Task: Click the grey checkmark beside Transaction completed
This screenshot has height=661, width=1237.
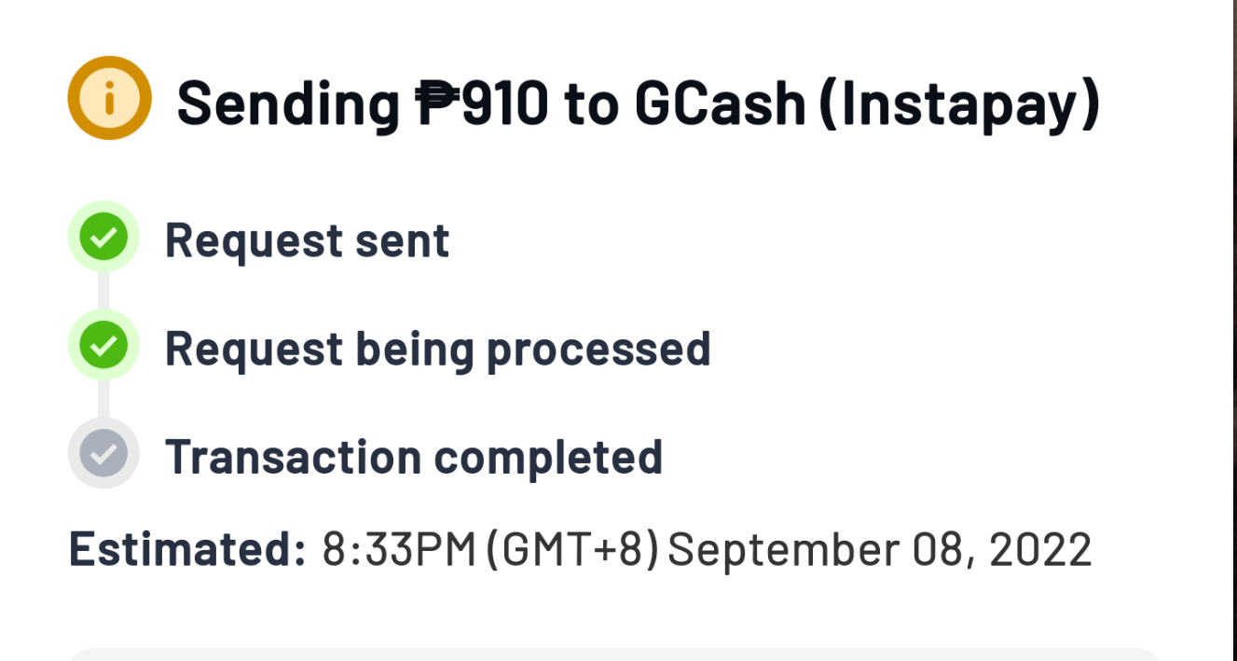Action: [x=103, y=453]
